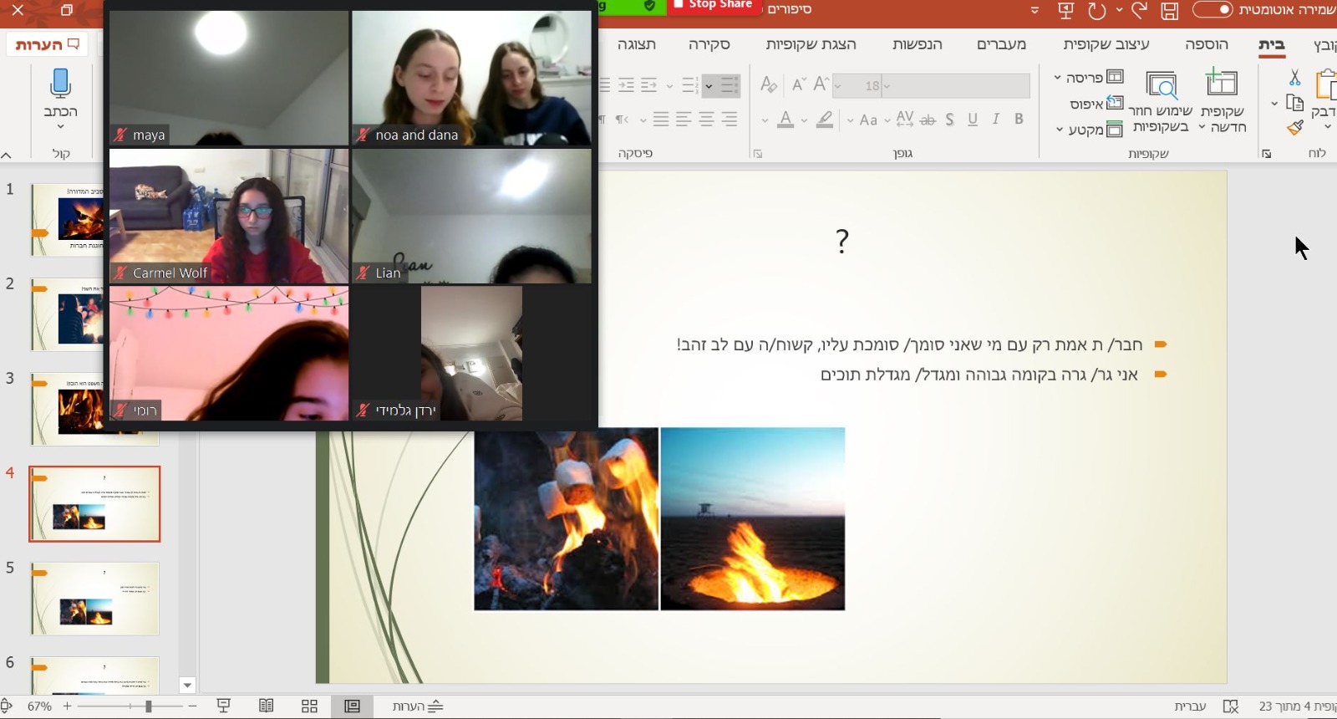Viewport: 1337px width, 719px height.
Task: Click Increase List Level indent icon
Action: (626, 84)
